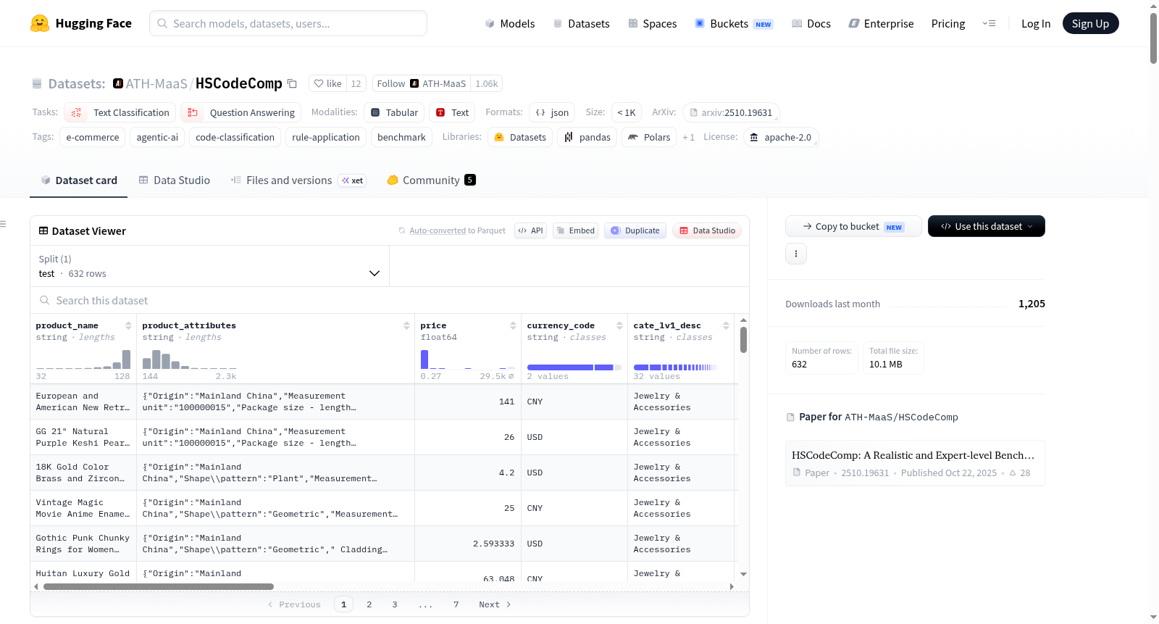Click the API button in Dataset Viewer
Screen dimensions: 1159x624
tap(530, 230)
